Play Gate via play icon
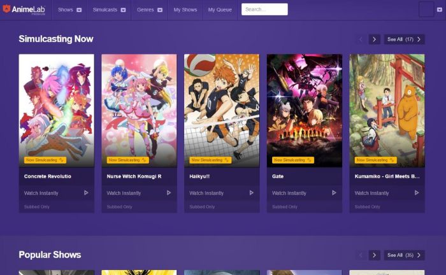This screenshot has width=446, height=275. pos(334,193)
